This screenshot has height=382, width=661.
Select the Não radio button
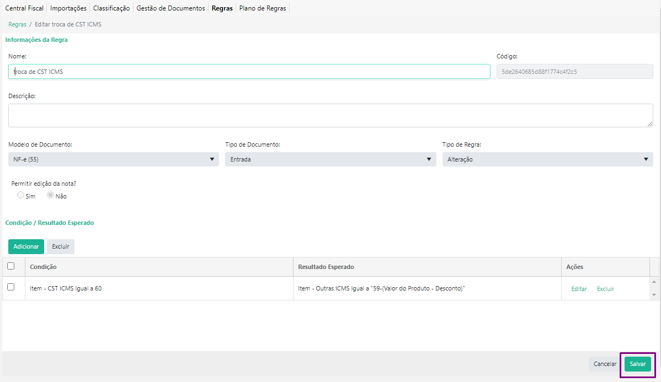pyautogui.click(x=51, y=195)
